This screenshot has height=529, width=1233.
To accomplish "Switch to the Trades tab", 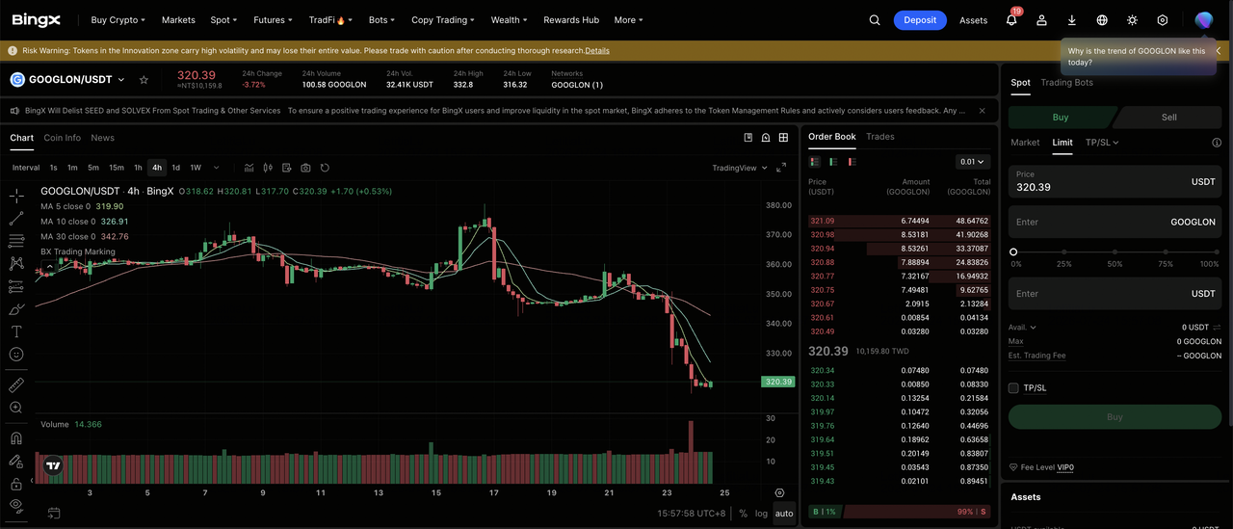I will [x=879, y=137].
